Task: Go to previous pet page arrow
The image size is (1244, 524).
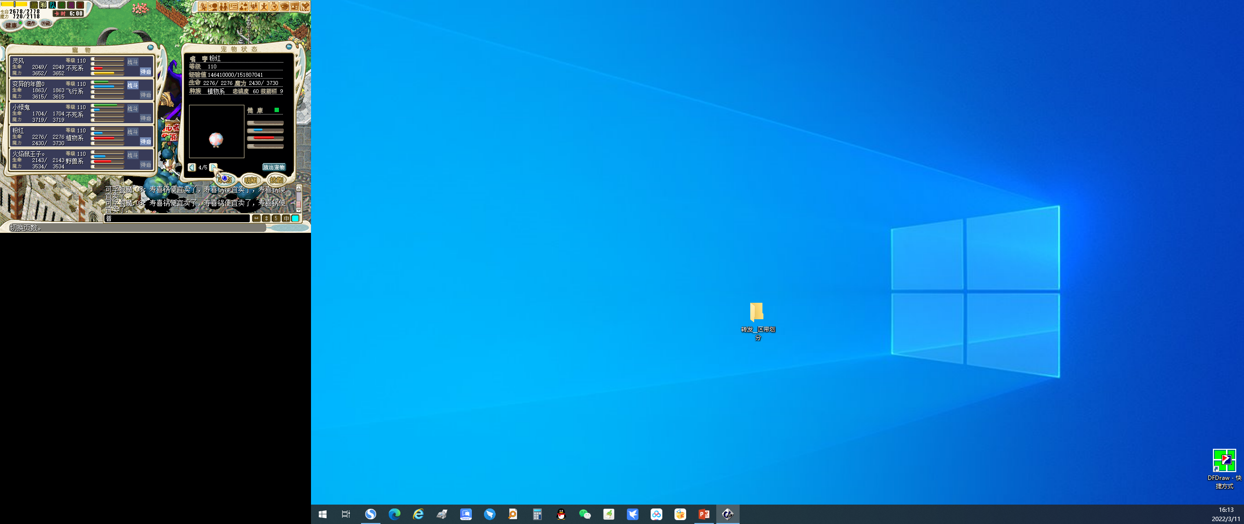Action: point(192,167)
